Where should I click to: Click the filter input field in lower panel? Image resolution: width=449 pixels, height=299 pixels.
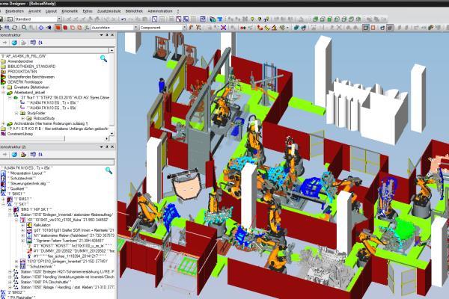click(x=58, y=162)
